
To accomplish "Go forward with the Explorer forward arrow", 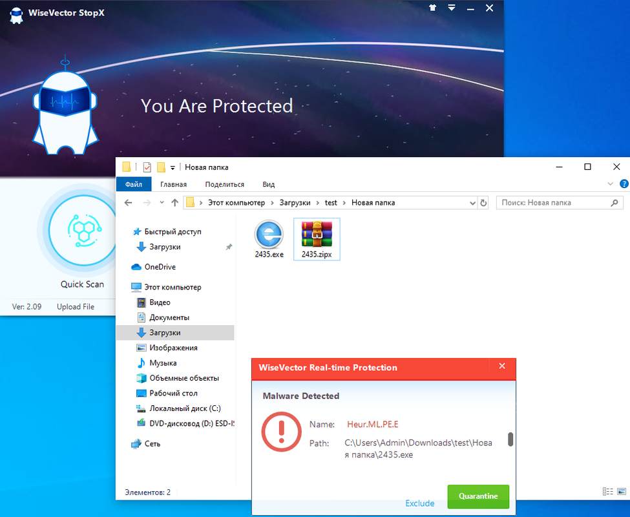I will pos(147,203).
